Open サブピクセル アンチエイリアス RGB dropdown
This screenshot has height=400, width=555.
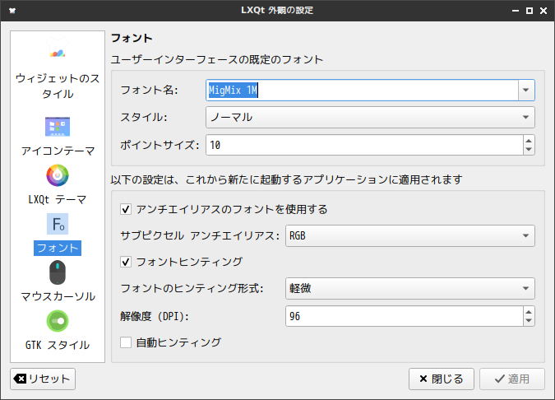tap(410, 237)
